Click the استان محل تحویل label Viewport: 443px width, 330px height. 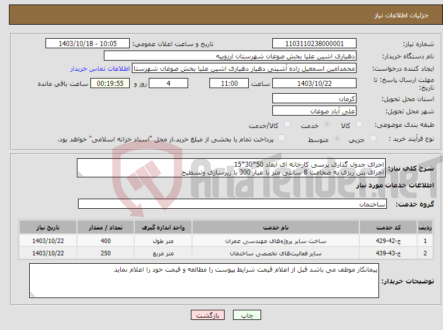pyautogui.click(x=408, y=99)
